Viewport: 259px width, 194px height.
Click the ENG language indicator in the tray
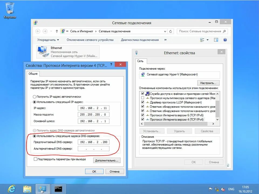pyautogui.click(x=231, y=189)
